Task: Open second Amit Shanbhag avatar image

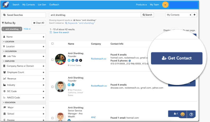Action: tap(60, 87)
